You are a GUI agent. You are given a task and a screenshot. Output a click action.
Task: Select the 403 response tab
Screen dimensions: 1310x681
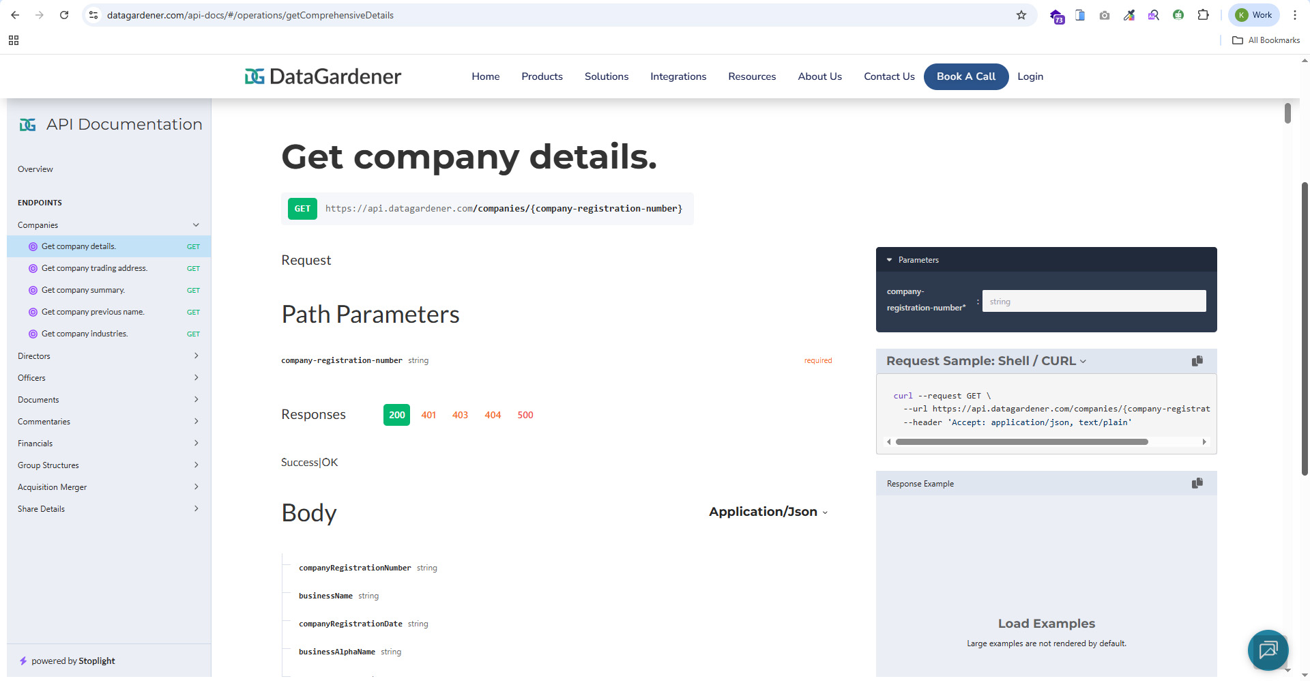(460, 415)
